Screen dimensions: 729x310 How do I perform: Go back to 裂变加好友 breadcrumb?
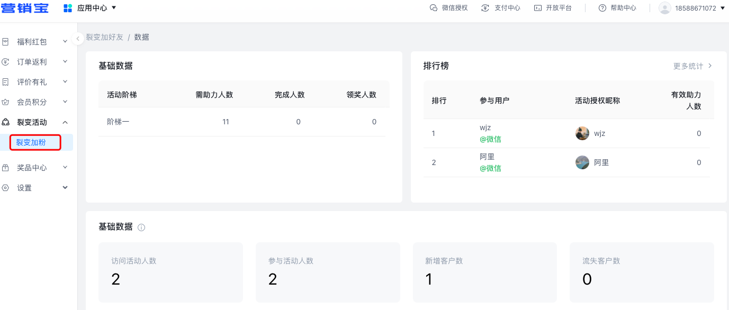[104, 37]
